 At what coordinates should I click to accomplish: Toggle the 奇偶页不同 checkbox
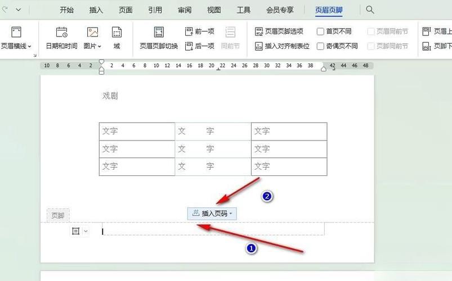click(x=320, y=46)
